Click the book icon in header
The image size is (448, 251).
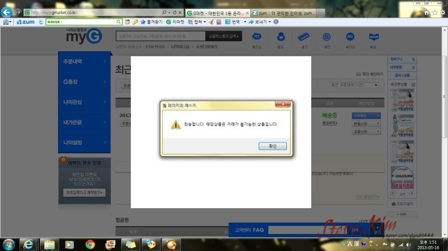pos(374,36)
